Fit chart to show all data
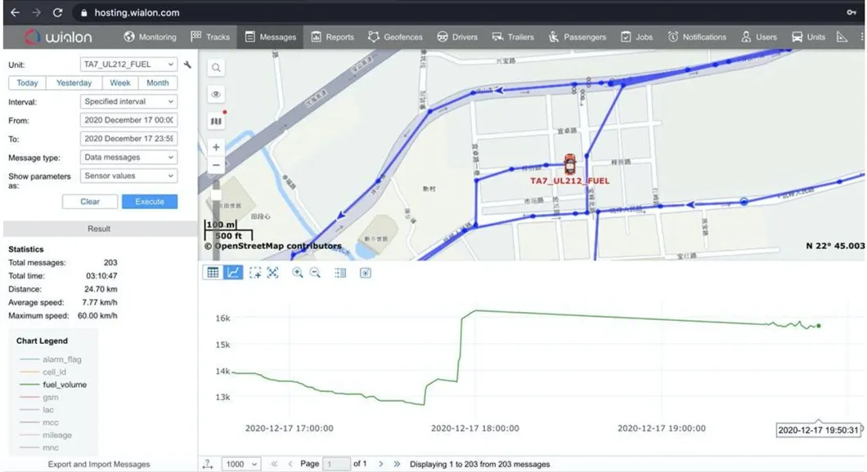 tap(274, 272)
